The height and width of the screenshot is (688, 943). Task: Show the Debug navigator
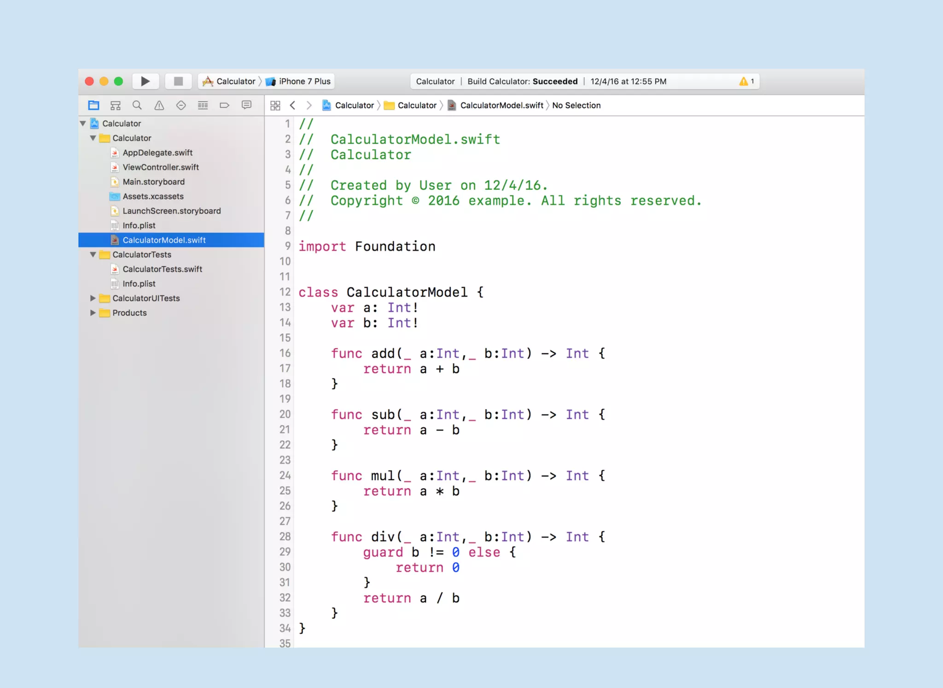pos(203,105)
